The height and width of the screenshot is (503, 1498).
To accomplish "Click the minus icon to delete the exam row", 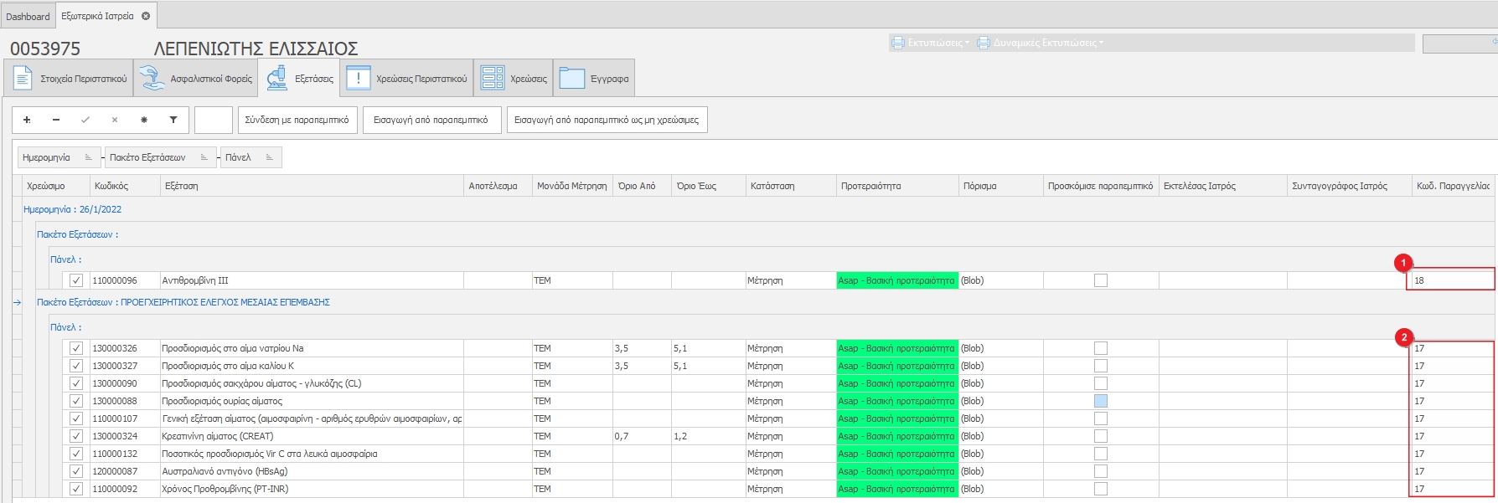I will tap(56, 120).
